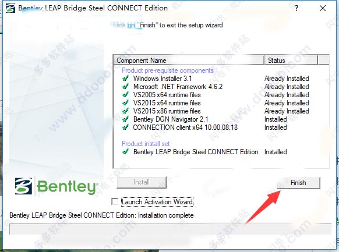Click the Bentley icon in title bar
The height and width of the screenshot is (252, 339).
pos(10,8)
